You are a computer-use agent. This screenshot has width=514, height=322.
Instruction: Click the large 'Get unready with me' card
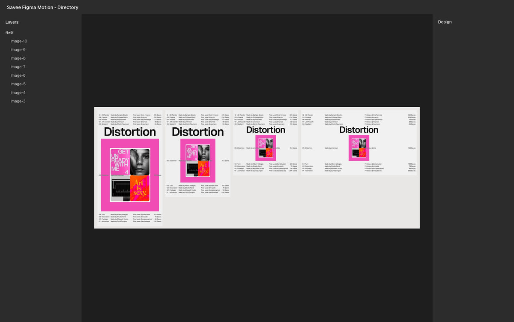tap(120, 162)
